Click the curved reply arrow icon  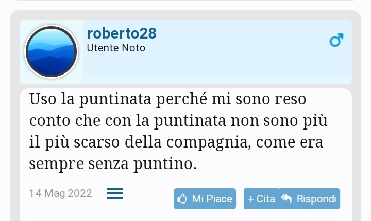286,198
